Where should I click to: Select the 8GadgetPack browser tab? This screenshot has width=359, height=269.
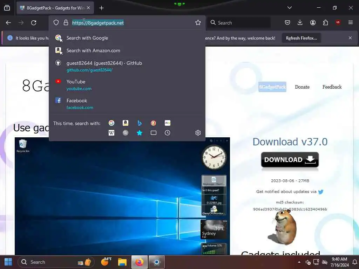click(x=55, y=8)
